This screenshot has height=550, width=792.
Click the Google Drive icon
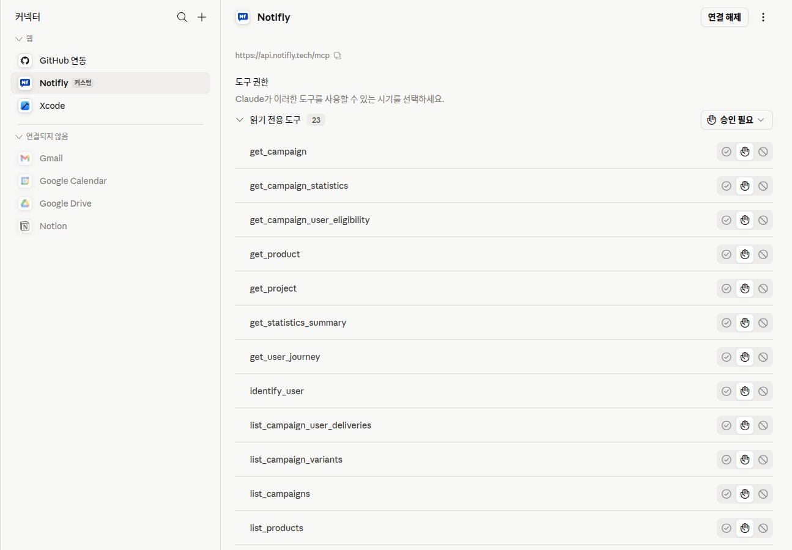(x=25, y=204)
